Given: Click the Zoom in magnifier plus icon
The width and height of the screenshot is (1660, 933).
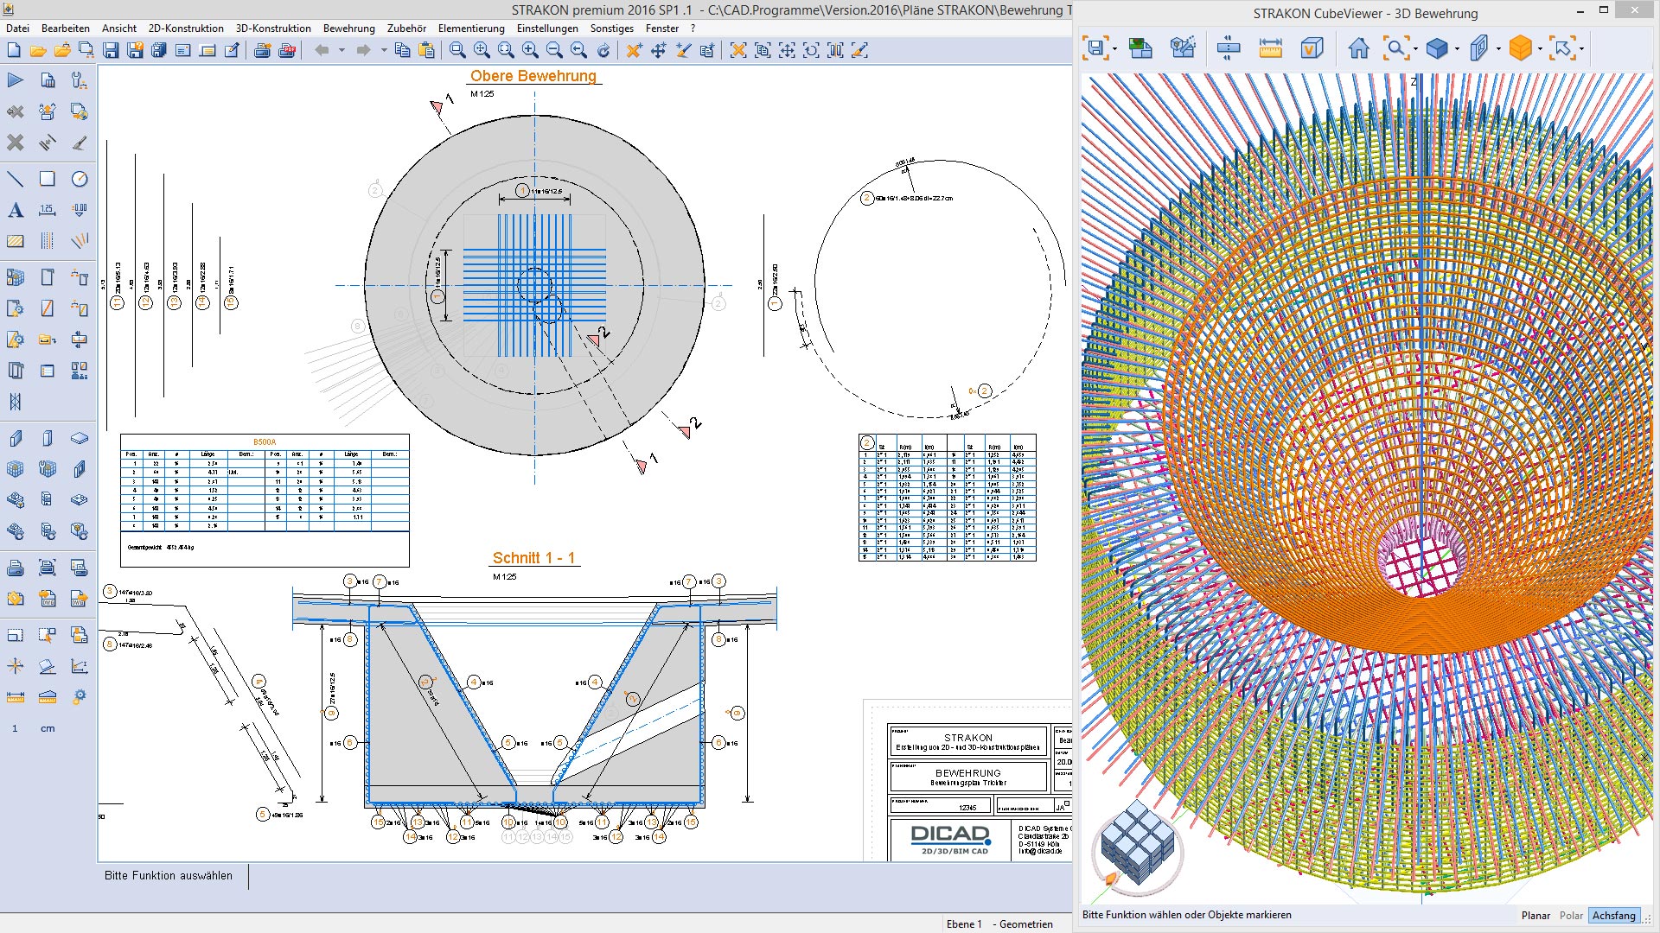Looking at the screenshot, I should (x=530, y=51).
